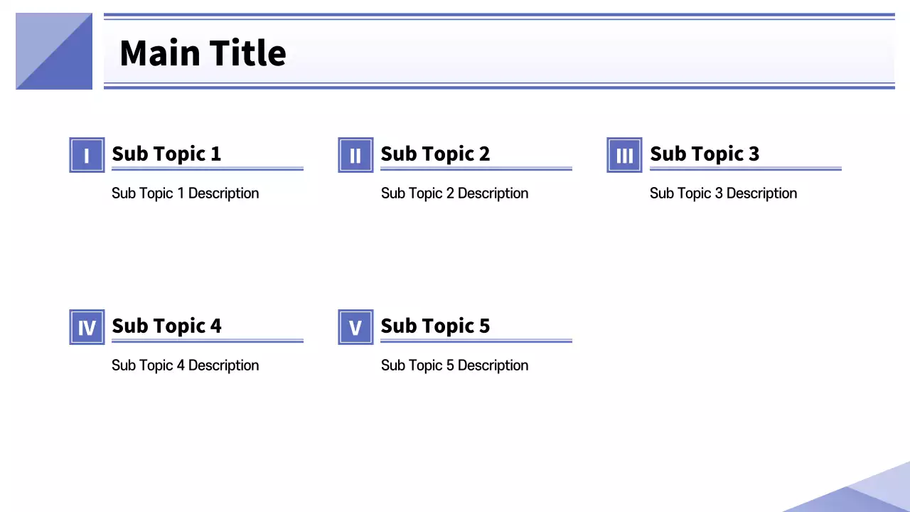The height and width of the screenshot is (512, 910).
Task: Select the underline beneath Sub Topic 5 heading
Action: click(476, 341)
